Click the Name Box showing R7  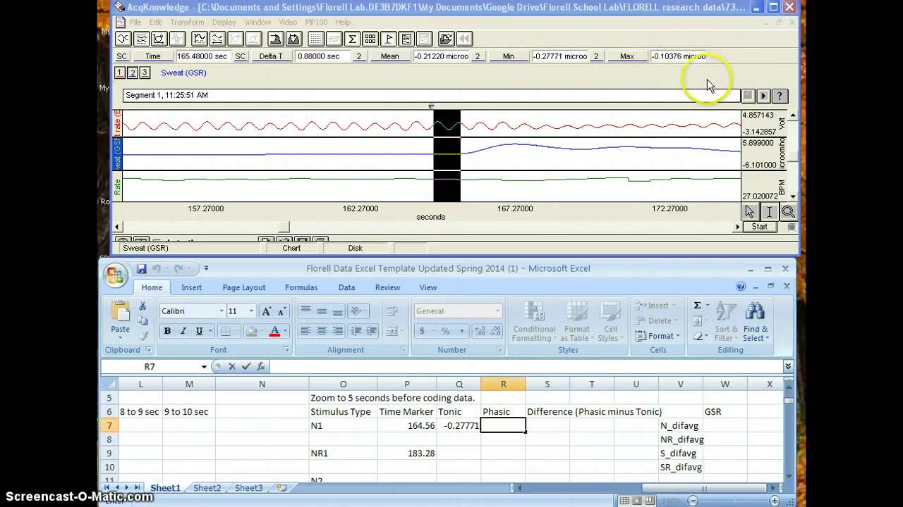[x=150, y=367]
